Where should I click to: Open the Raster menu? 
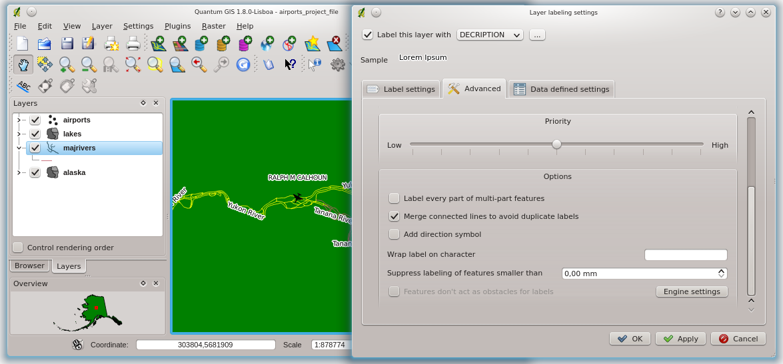[213, 26]
